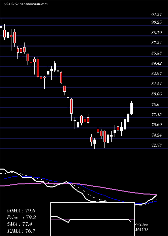The image size is (168, 236).
Task: Click the tall red candlestick below 80.06
Action: (71, 106)
